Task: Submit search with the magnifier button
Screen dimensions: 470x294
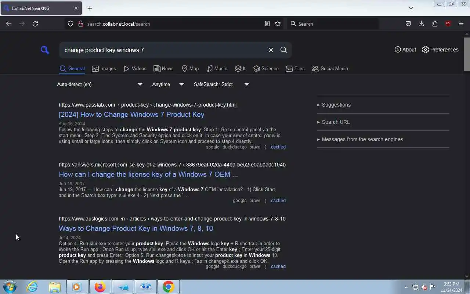Action: 283,50
